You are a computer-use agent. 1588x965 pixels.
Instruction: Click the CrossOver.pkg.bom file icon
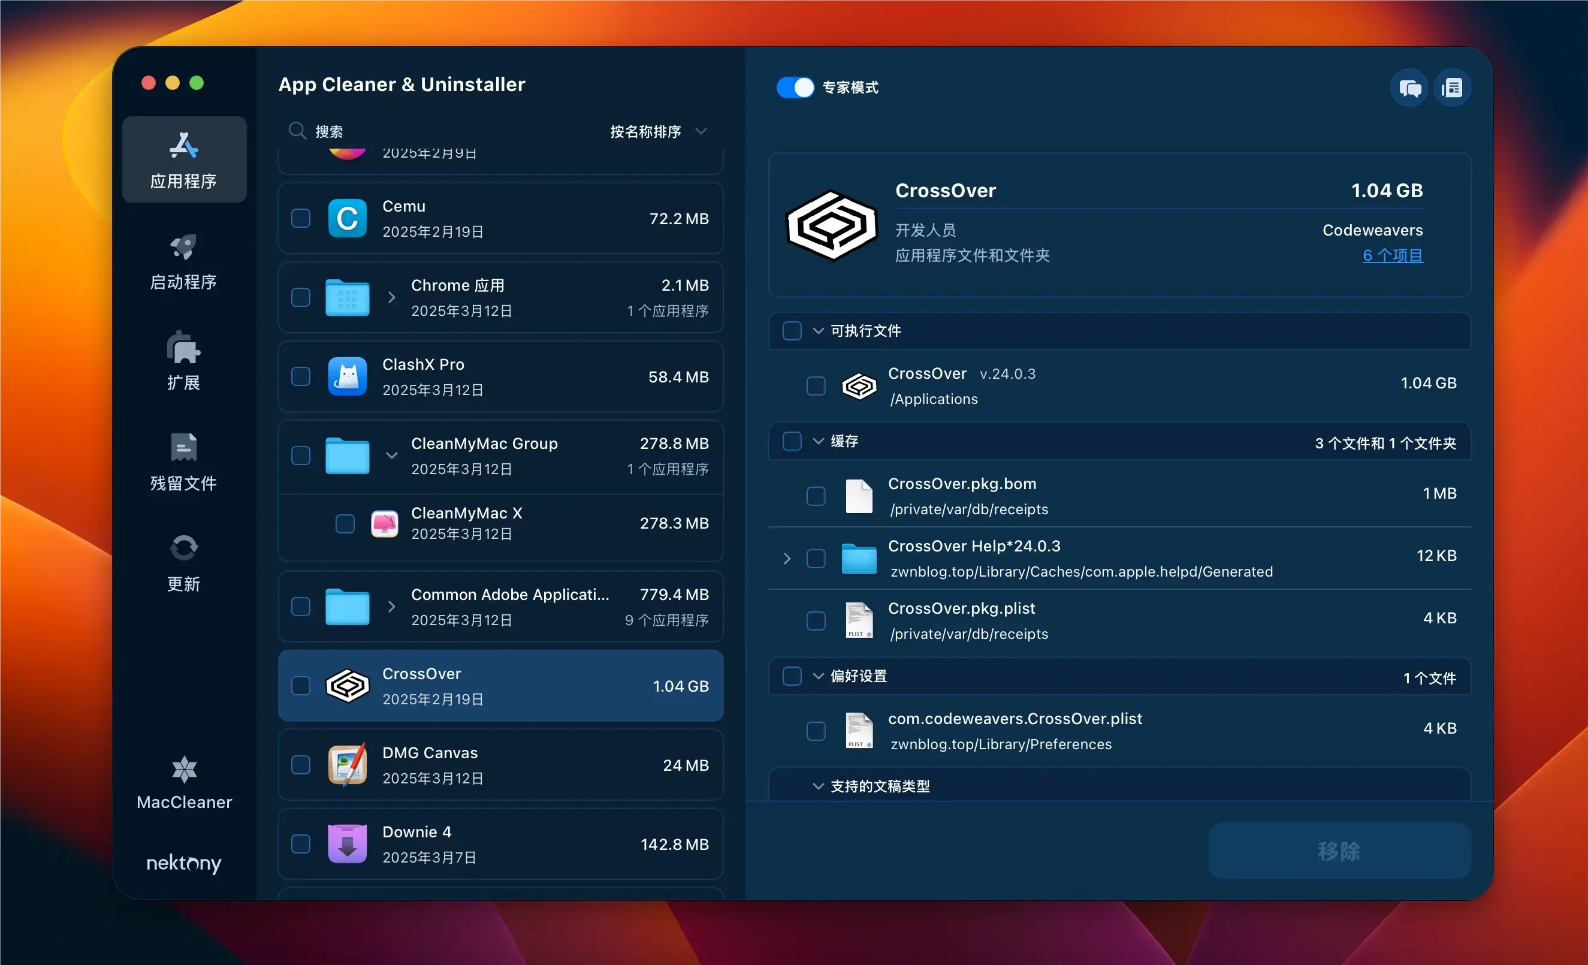click(859, 496)
